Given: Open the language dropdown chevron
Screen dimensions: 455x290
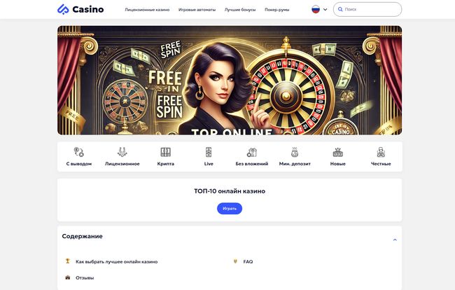Looking at the screenshot, I should pyautogui.click(x=325, y=9).
